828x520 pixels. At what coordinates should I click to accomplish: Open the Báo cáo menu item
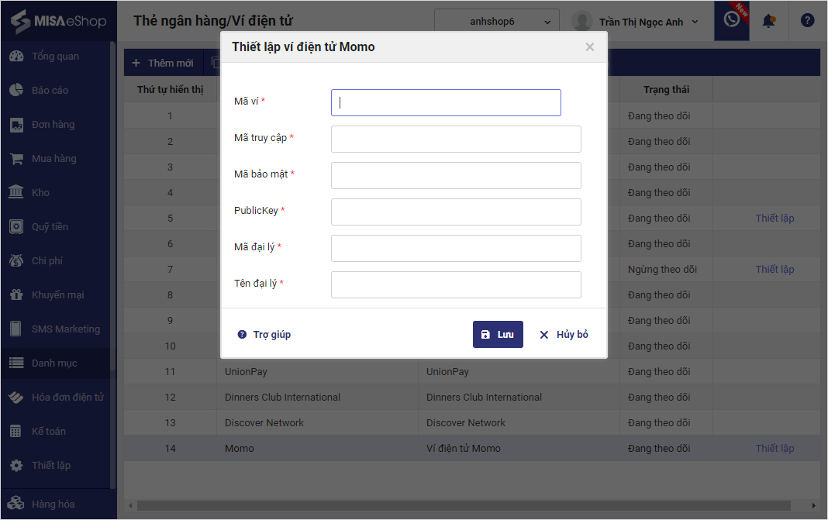[x=56, y=90]
